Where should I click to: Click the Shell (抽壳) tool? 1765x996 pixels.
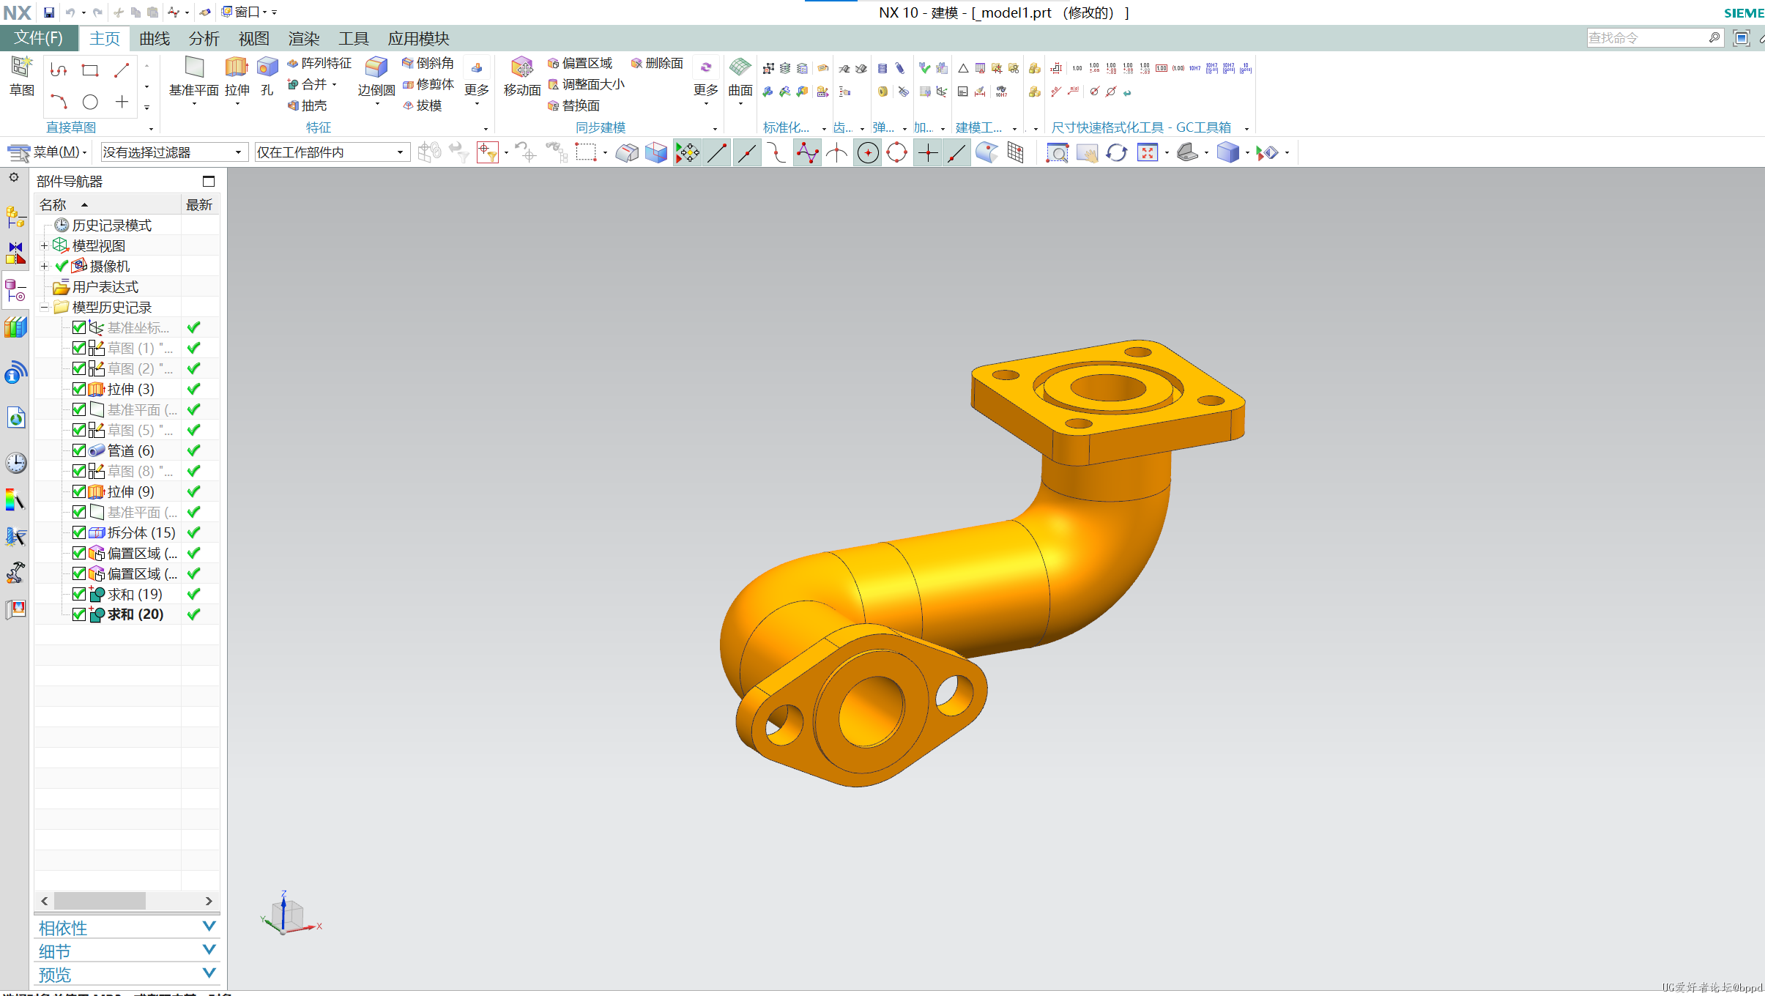coord(308,105)
